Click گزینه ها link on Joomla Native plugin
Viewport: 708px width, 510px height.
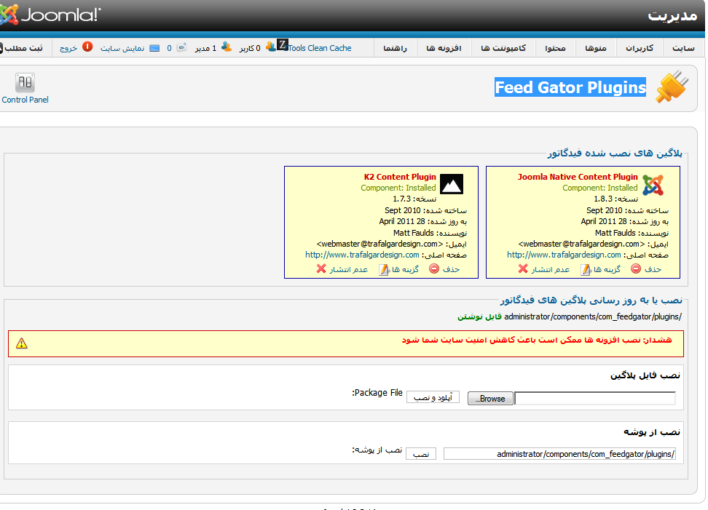tap(607, 269)
